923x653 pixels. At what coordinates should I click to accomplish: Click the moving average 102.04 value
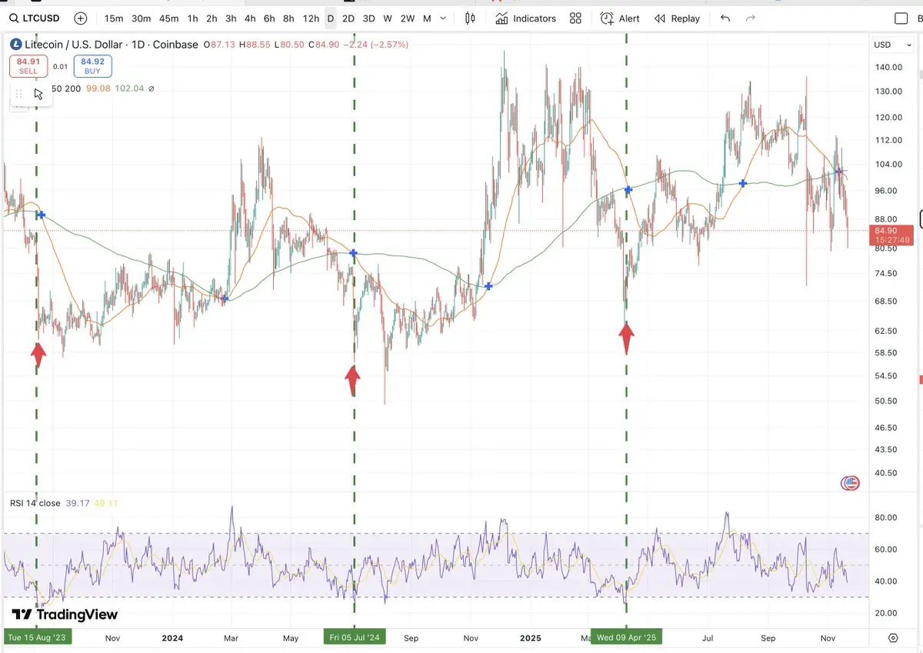tap(128, 88)
